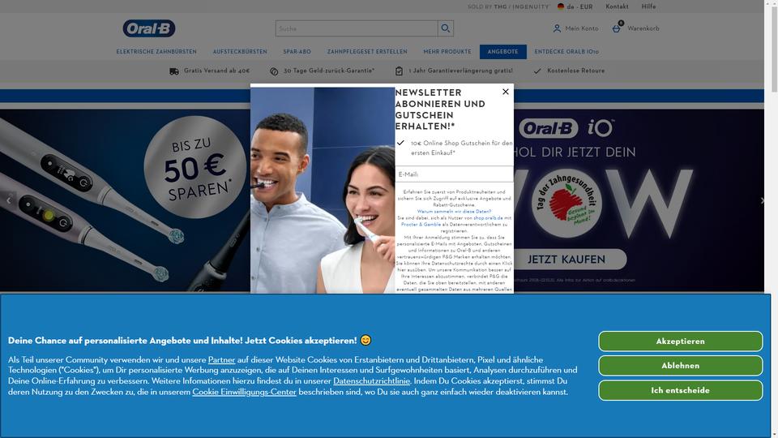Click Ablehnen cookie button

point(680,366)
